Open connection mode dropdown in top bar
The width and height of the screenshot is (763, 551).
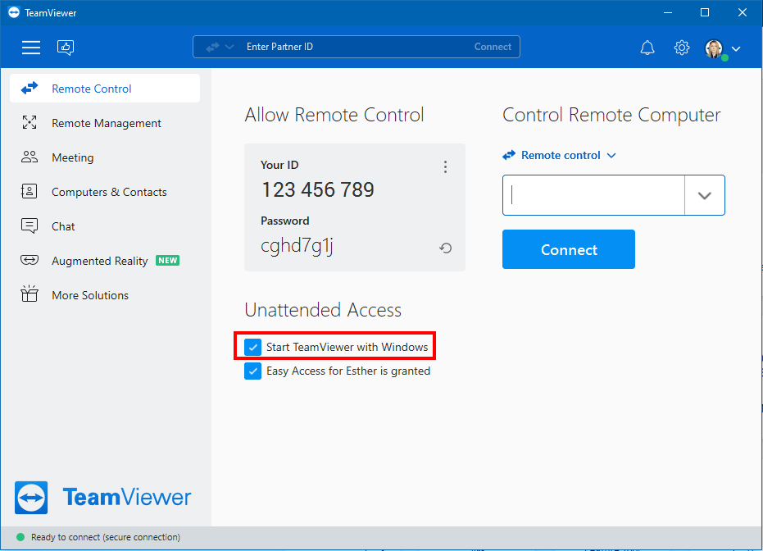(x=220, y=47)
